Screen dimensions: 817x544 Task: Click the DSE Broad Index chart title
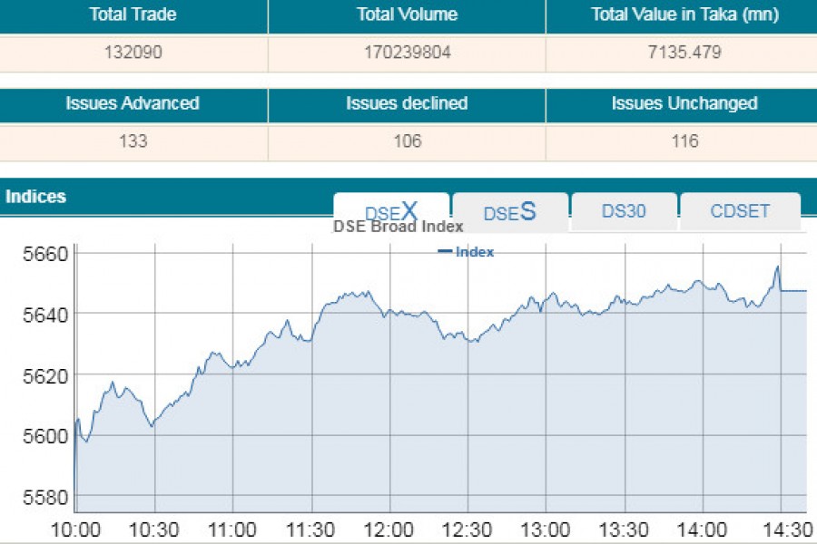[399, 227]
